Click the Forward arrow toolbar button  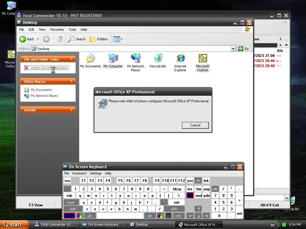pos(46,39)
